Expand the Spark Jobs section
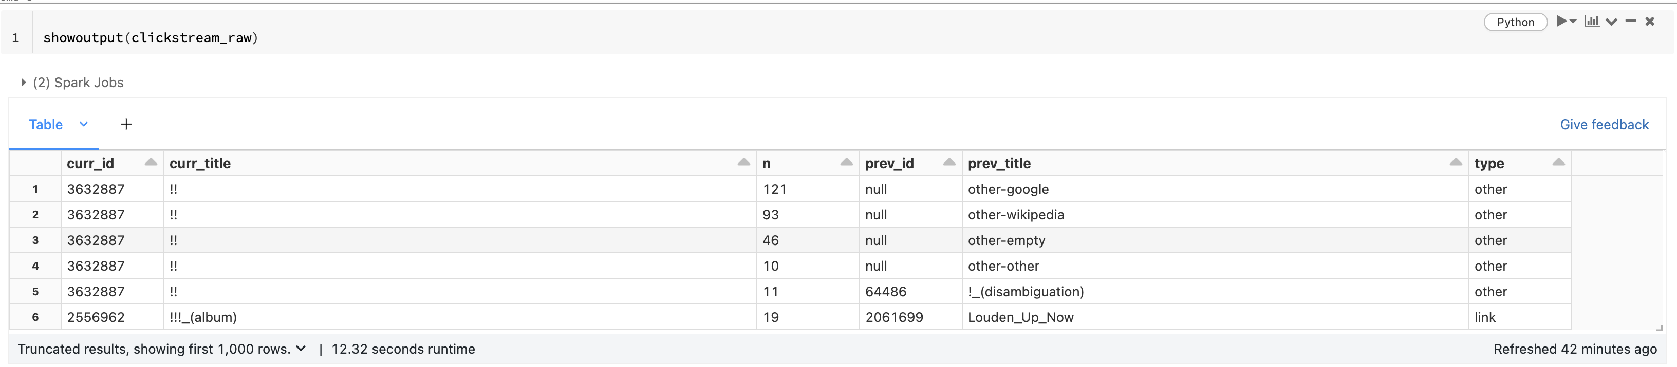This screenshot has height=367, width=1677. point(24,83)
